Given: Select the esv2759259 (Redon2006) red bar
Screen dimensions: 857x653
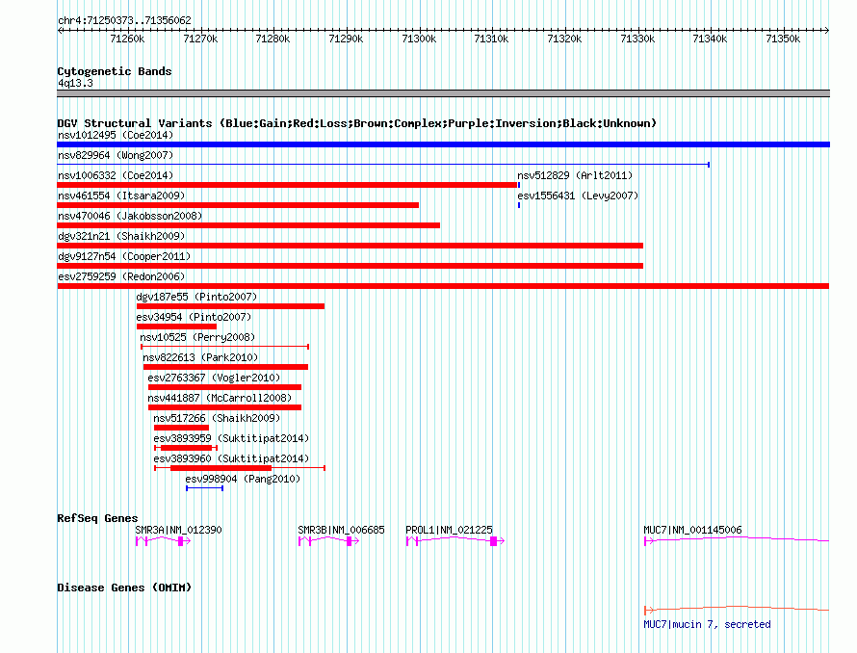Looking at the screenshot, I should 443,286.
